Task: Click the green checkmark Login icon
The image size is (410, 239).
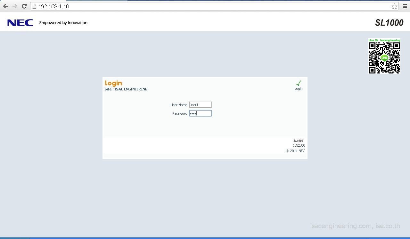Action: 299,83
